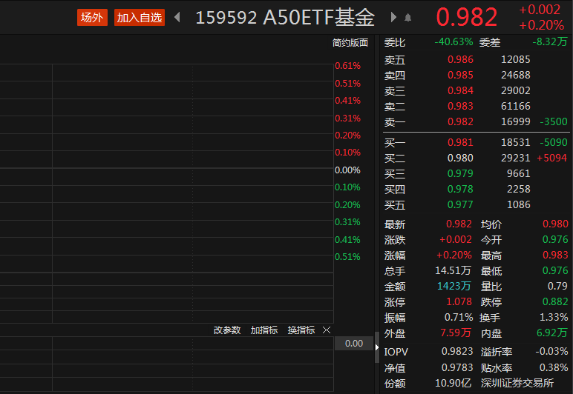Click the 买五 price 0.977
Viewport: 573px width, 394px height.
point(459,204)
